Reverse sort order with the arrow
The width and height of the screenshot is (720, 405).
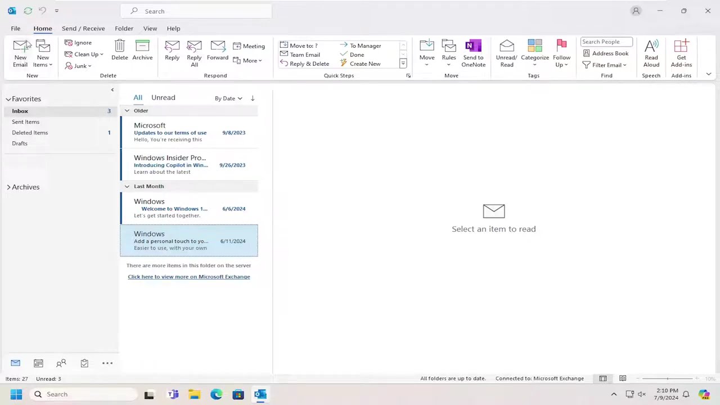[253, 98]
